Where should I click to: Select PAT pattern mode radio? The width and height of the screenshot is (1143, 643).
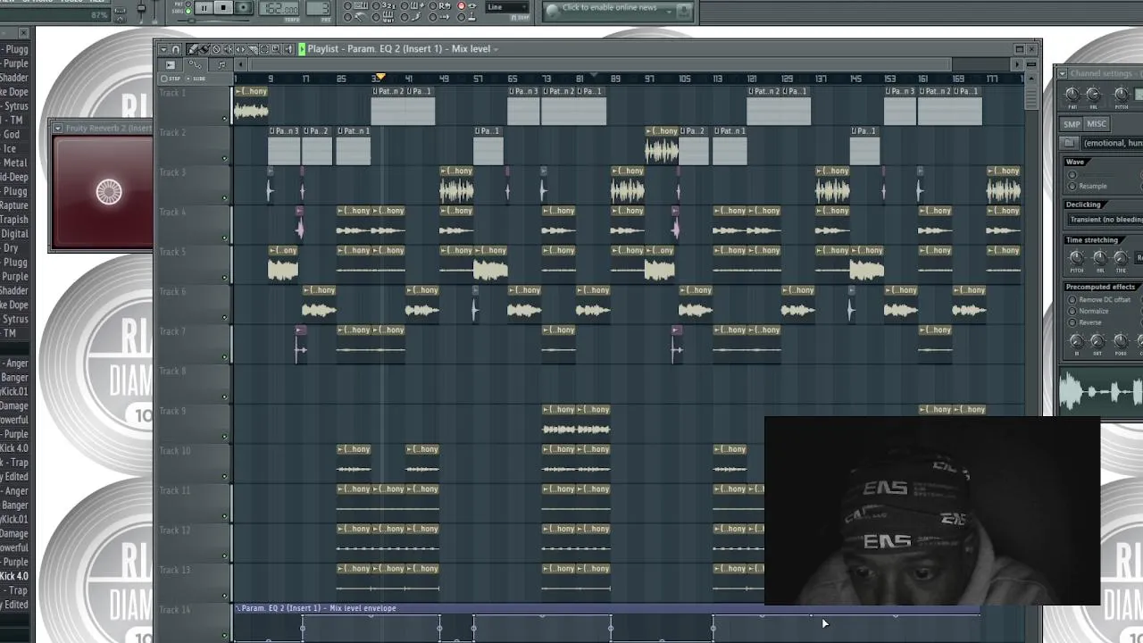(188, 4)
